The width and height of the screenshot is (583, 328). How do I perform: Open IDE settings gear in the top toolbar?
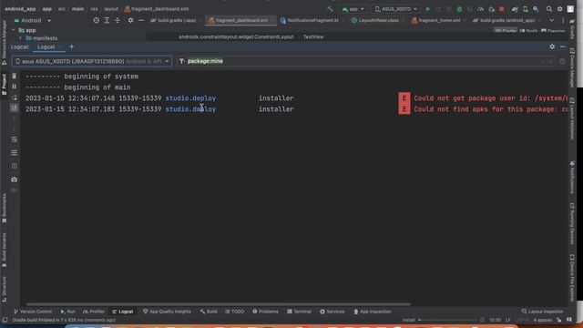(x=560, y=9)
